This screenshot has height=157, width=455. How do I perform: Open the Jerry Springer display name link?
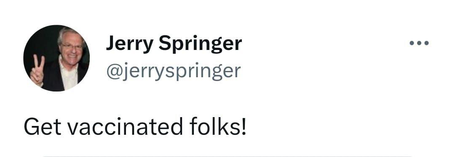[174, 44]
